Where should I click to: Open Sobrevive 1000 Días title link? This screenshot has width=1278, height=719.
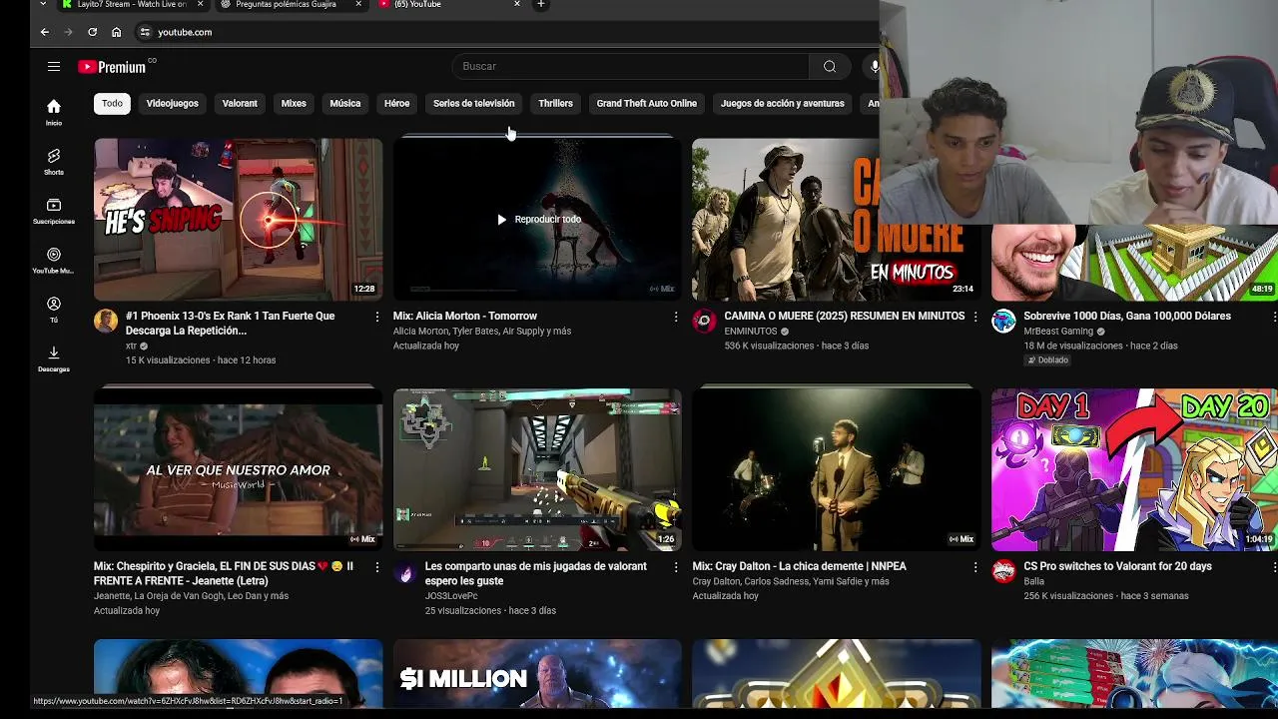click(x=1127, y=316)
